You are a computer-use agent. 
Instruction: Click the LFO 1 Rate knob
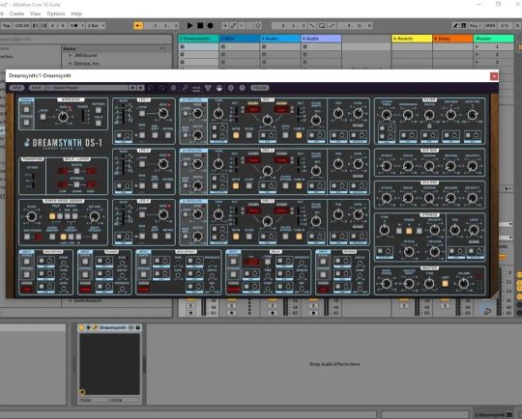point(163,113)
